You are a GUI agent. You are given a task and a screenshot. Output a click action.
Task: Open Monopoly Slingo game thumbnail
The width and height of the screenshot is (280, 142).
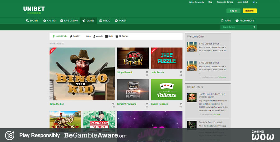[x=99, y=121]
